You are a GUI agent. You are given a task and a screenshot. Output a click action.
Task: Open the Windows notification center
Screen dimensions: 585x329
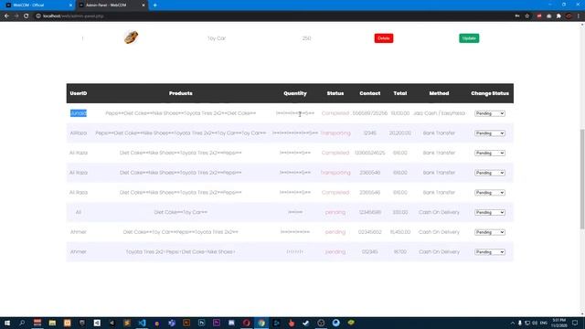[575, 323]
